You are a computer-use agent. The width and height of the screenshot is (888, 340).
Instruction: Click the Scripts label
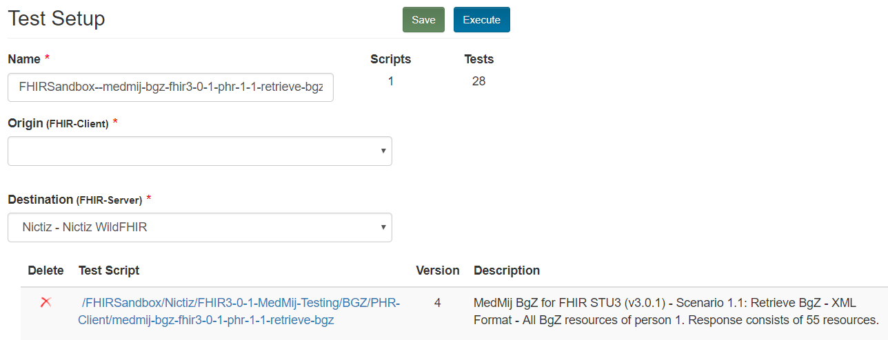[x=390, y=59]
